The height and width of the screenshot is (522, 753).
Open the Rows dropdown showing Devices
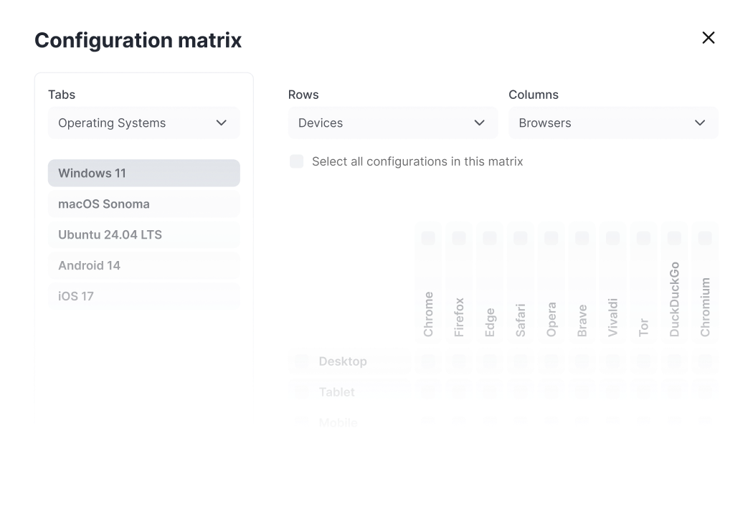[x=392, y=123]
